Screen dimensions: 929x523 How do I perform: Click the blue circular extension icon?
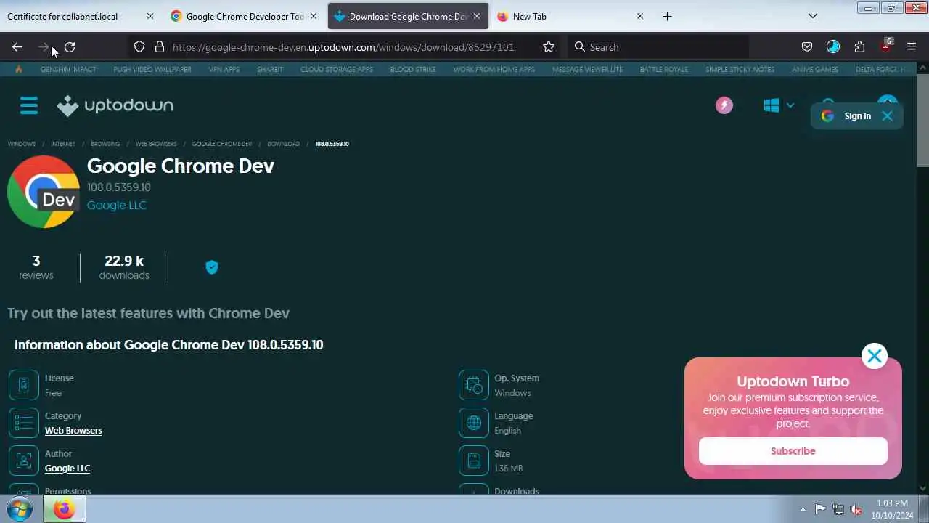833,47
